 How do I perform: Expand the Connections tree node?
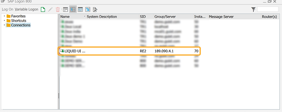coord(4,25)
